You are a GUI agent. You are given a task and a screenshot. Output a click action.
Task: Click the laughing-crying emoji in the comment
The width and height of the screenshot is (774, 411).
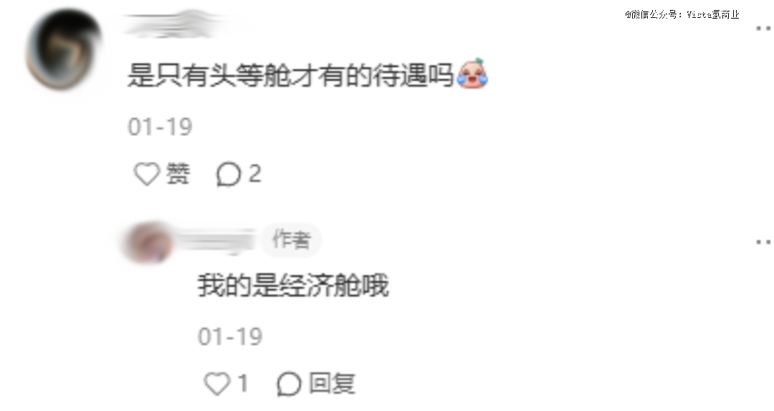pos(472,74)
